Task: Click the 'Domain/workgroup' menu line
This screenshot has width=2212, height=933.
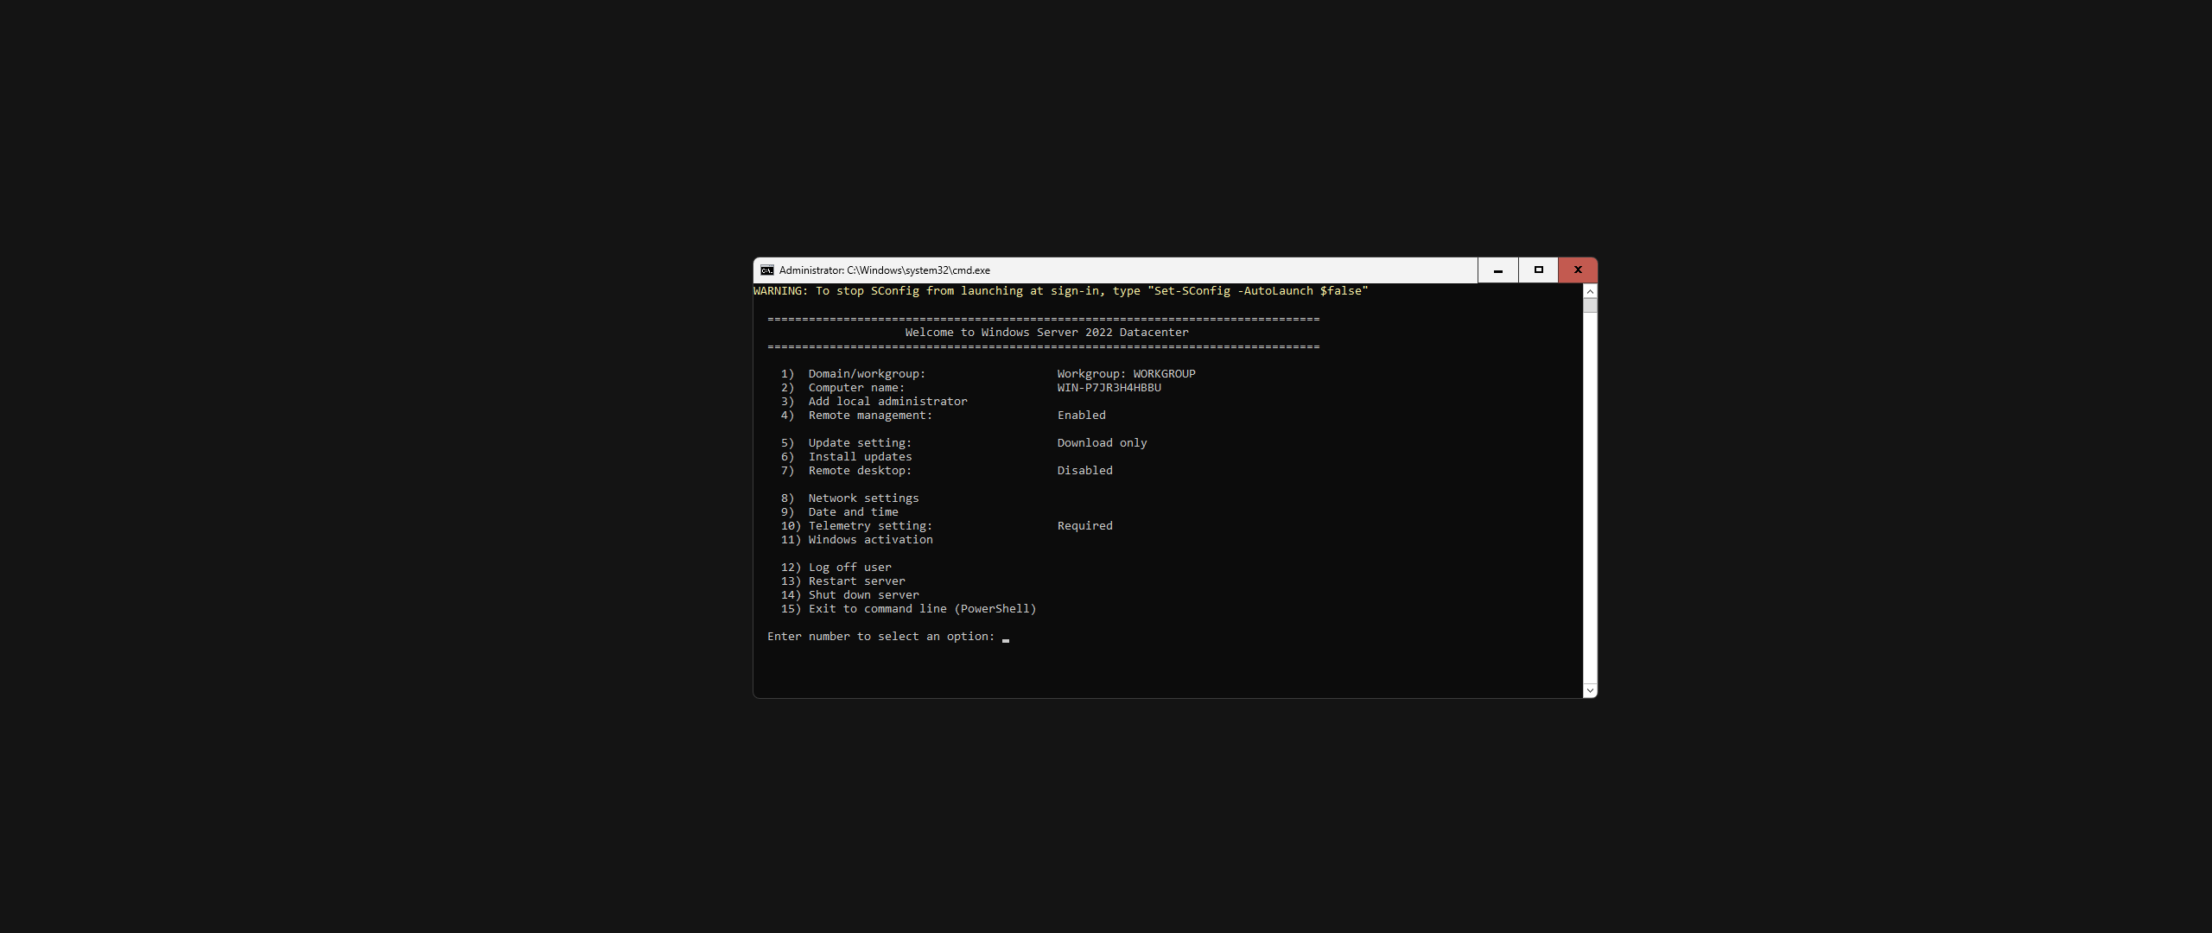Action: [x=867, y=374]
